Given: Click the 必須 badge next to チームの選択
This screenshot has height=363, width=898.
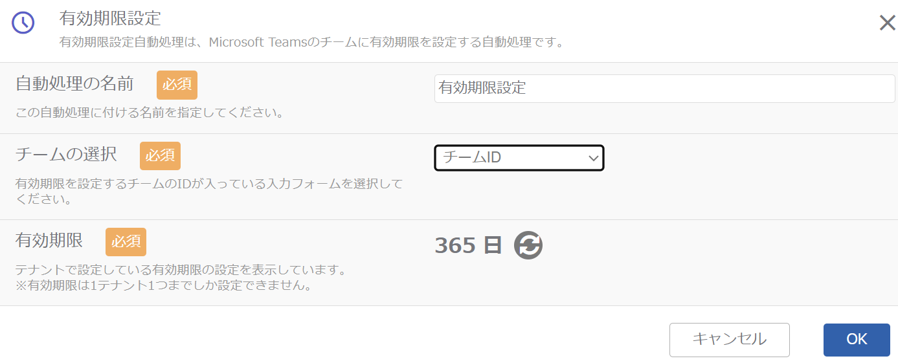Looking at the screenshot, I should click(160, 156).
